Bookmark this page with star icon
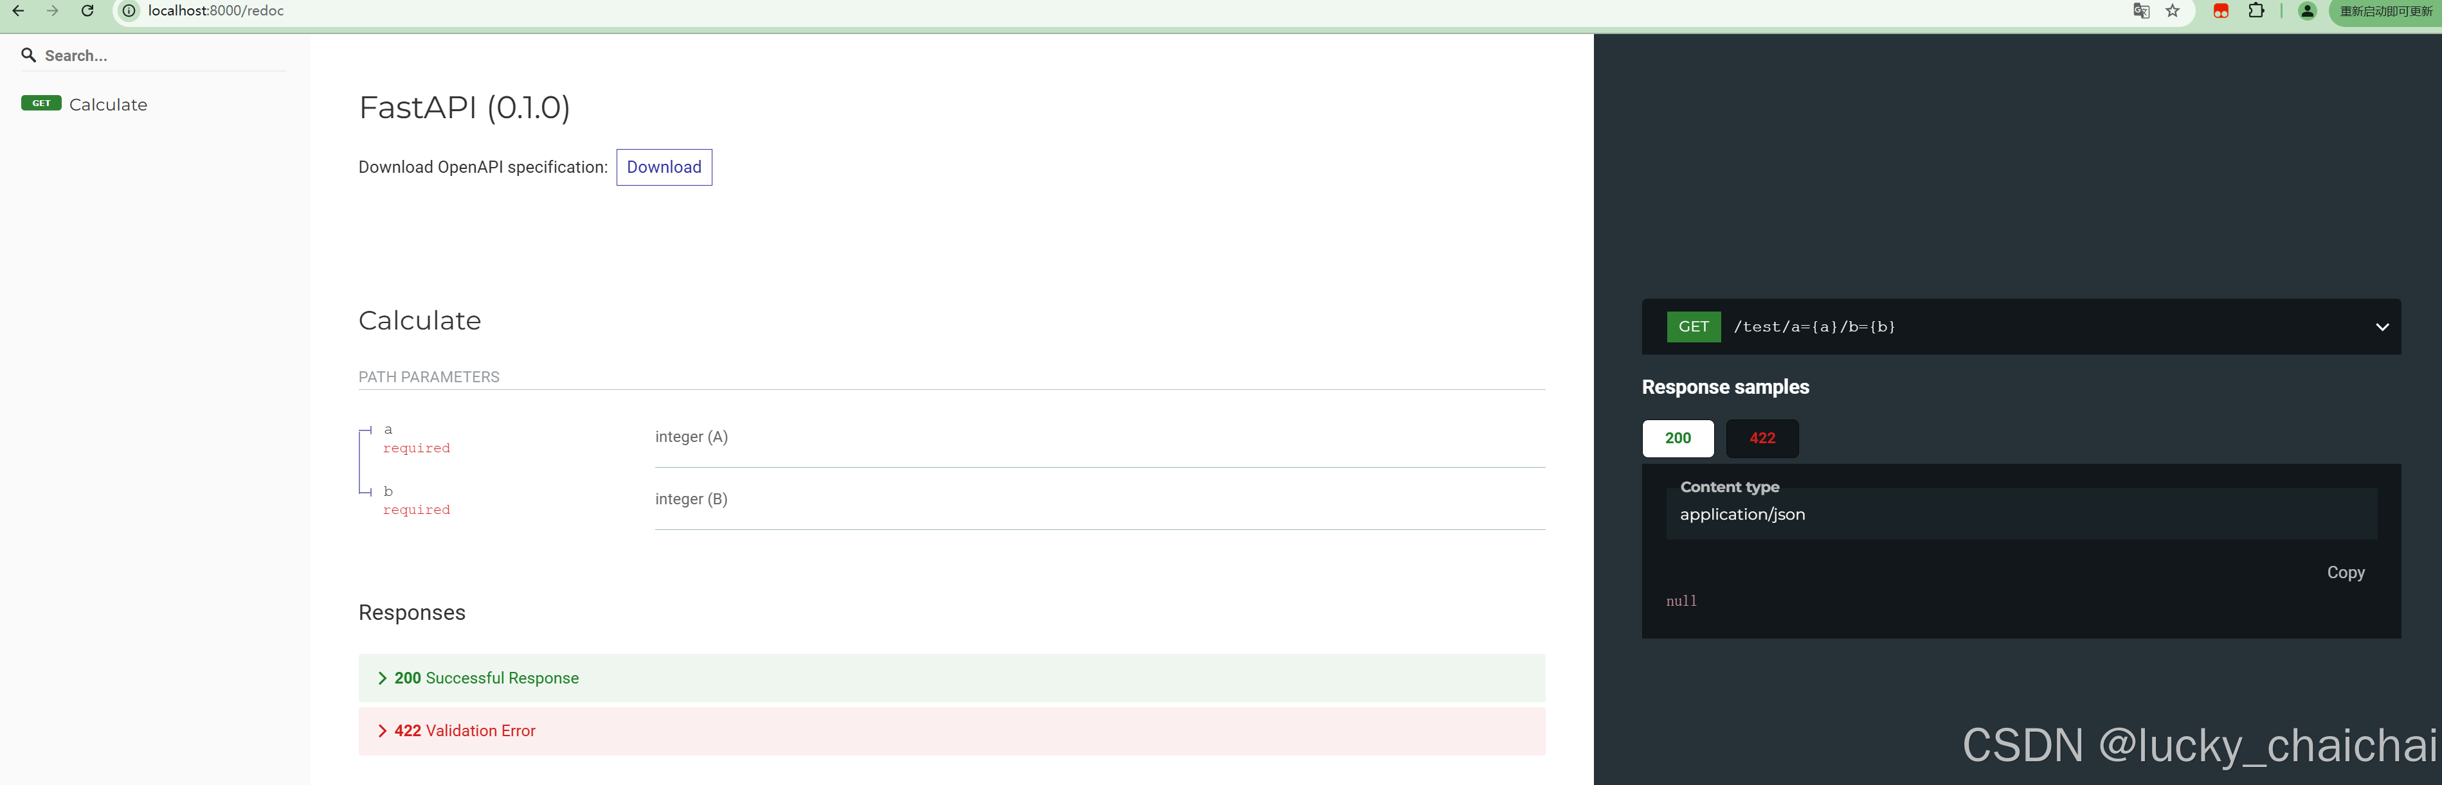 point(2173,10)
